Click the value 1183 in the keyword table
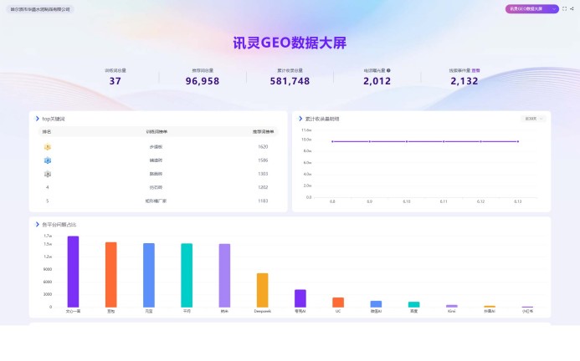Image resolution: width=580 pixels, height=361 pixels. coord(263,201)
